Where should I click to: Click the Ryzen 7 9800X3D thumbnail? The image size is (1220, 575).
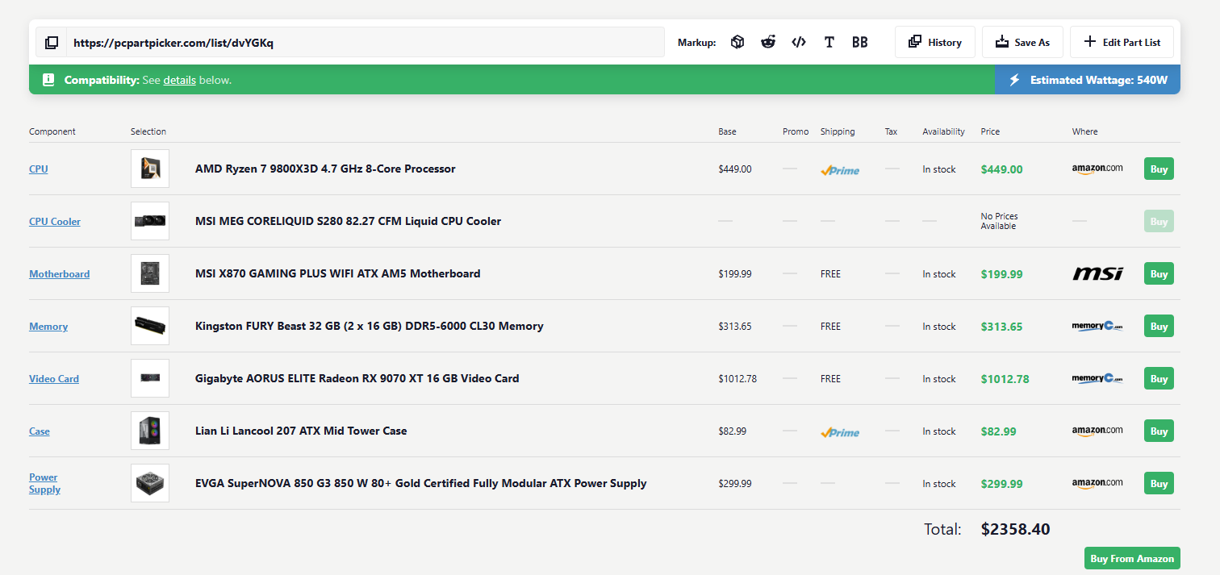point(150,169)
